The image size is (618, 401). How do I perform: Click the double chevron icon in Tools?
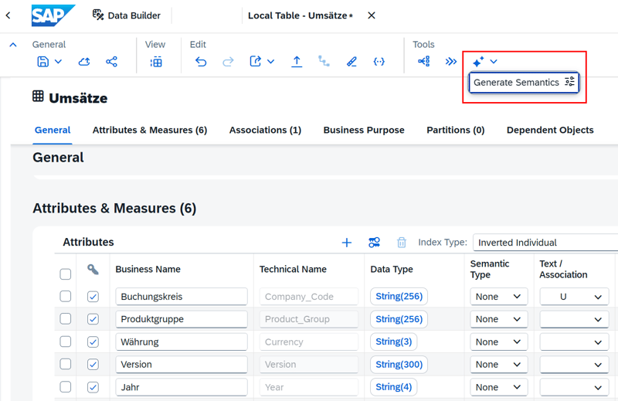tap(451, 62)
